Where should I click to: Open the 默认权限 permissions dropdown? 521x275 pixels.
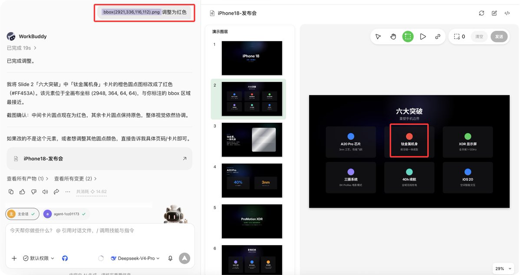coord(39,258)
